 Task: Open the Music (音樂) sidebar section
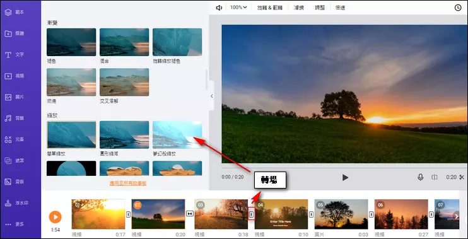point(14,118)
